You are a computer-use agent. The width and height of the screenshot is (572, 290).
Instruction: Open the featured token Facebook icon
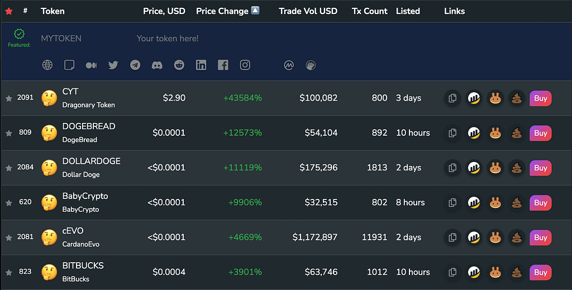click(223, 65)
